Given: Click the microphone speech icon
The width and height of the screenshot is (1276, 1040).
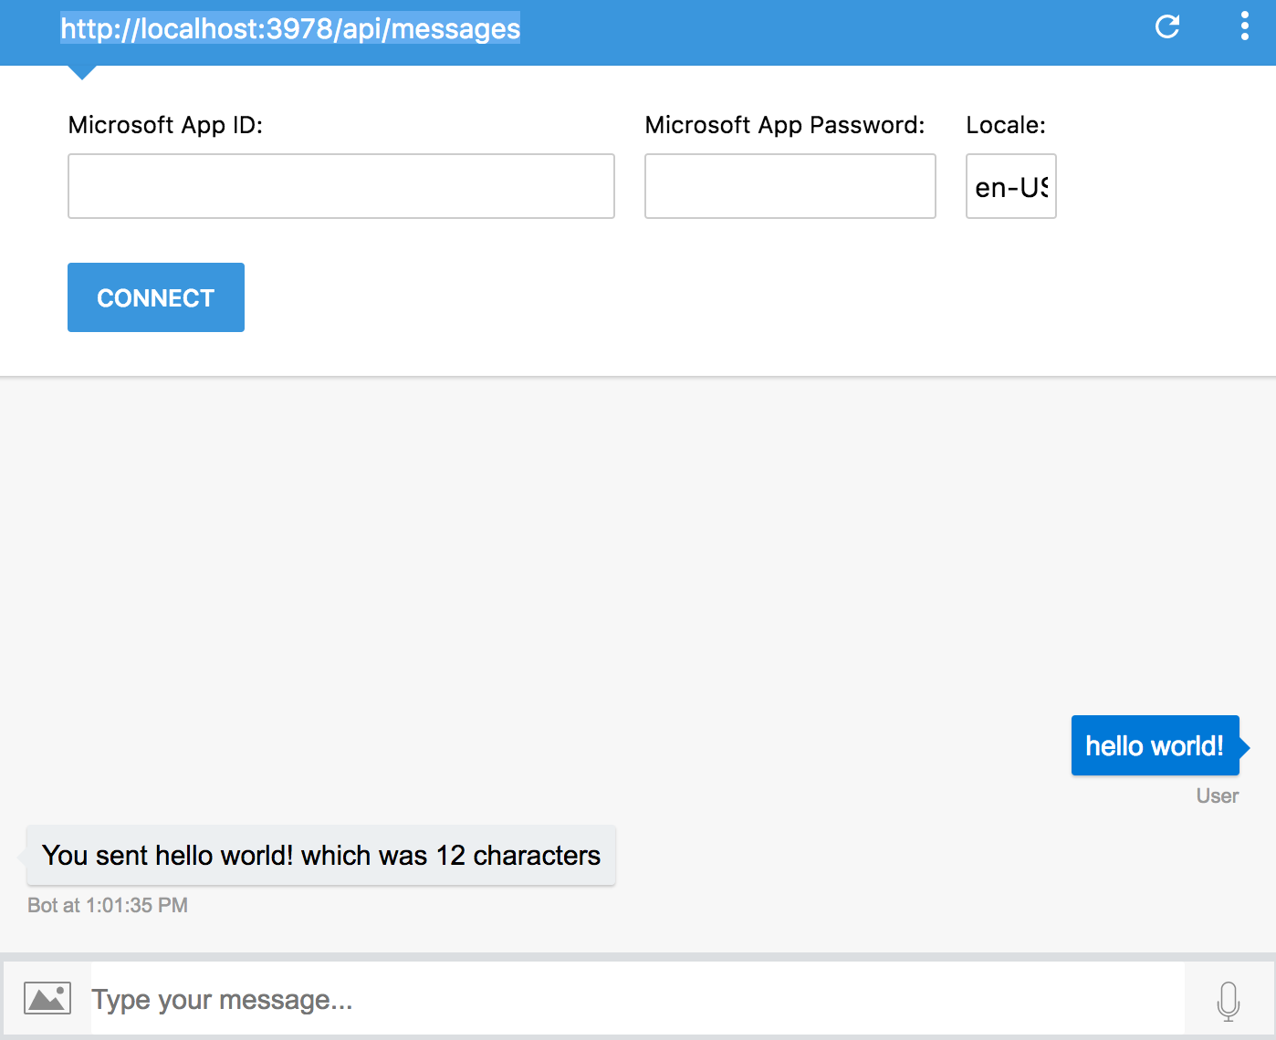Looking at the screenshot, I should [1229, 1001].
